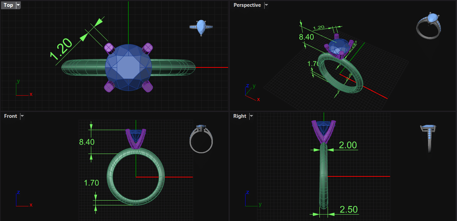Activate the Front viewport label
457x221 pixels.
(10, 116)
